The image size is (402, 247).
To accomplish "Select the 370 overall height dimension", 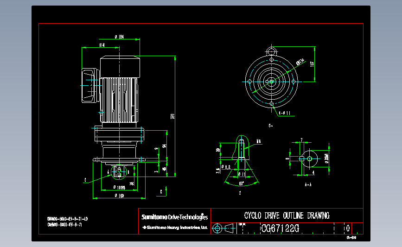I will coord(172,116).
